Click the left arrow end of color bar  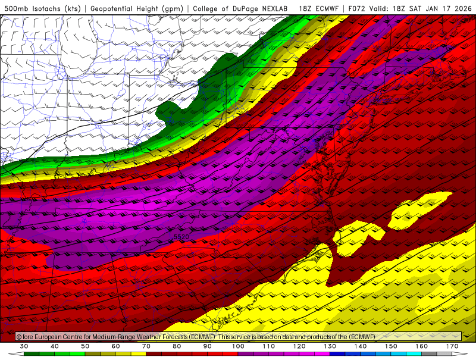[x=16, y=354]
